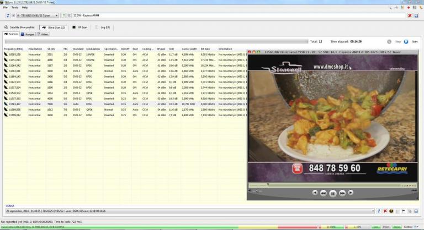The image size is (424, 230).
Task: Open the Tools menu
Action: pos(14,8)
